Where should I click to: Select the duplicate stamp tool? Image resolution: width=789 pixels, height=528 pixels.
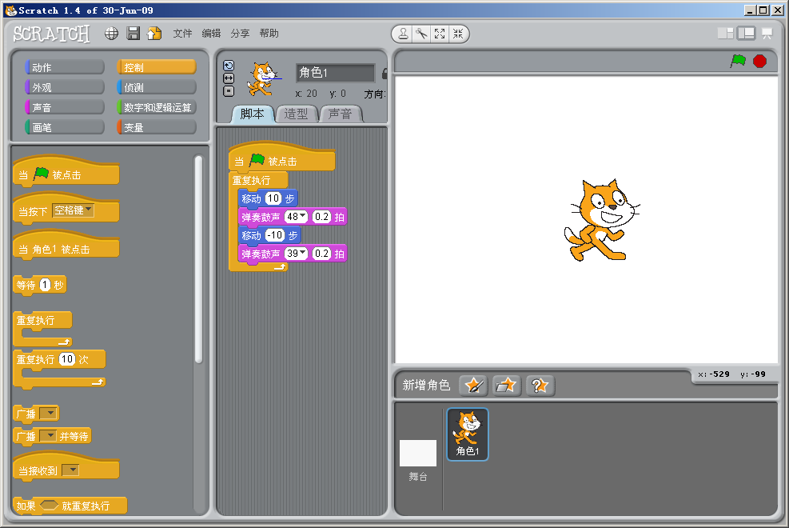[x=403, y=34]
